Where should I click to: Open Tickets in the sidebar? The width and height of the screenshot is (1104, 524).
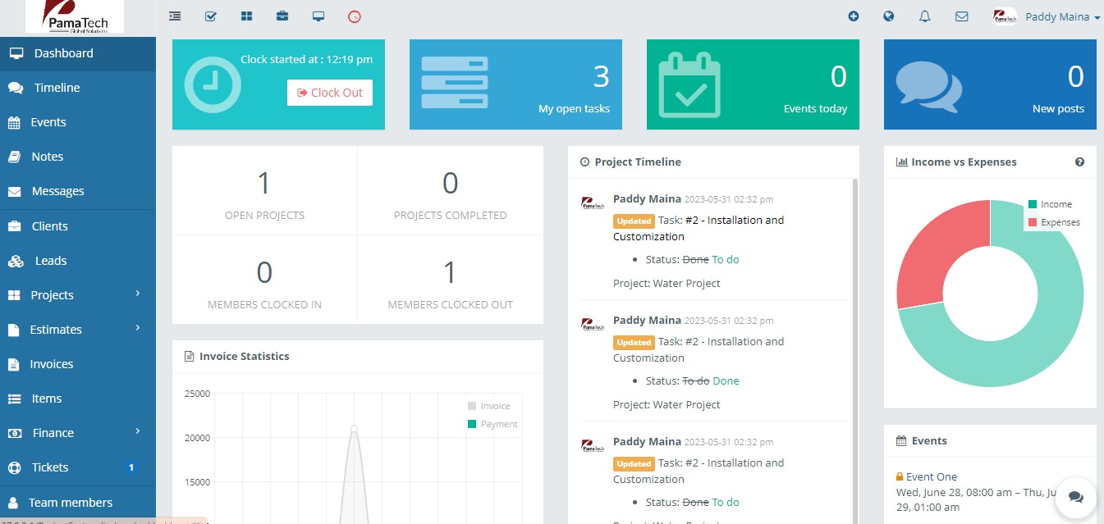[x=78, y=467]
